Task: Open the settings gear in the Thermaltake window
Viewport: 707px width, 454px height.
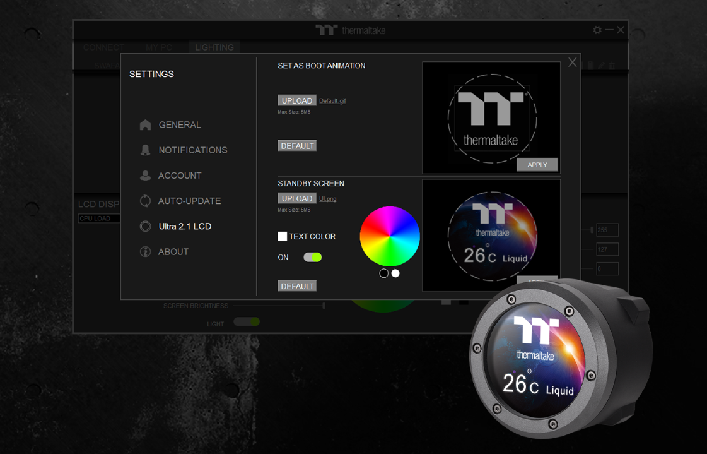Action: 597,30
